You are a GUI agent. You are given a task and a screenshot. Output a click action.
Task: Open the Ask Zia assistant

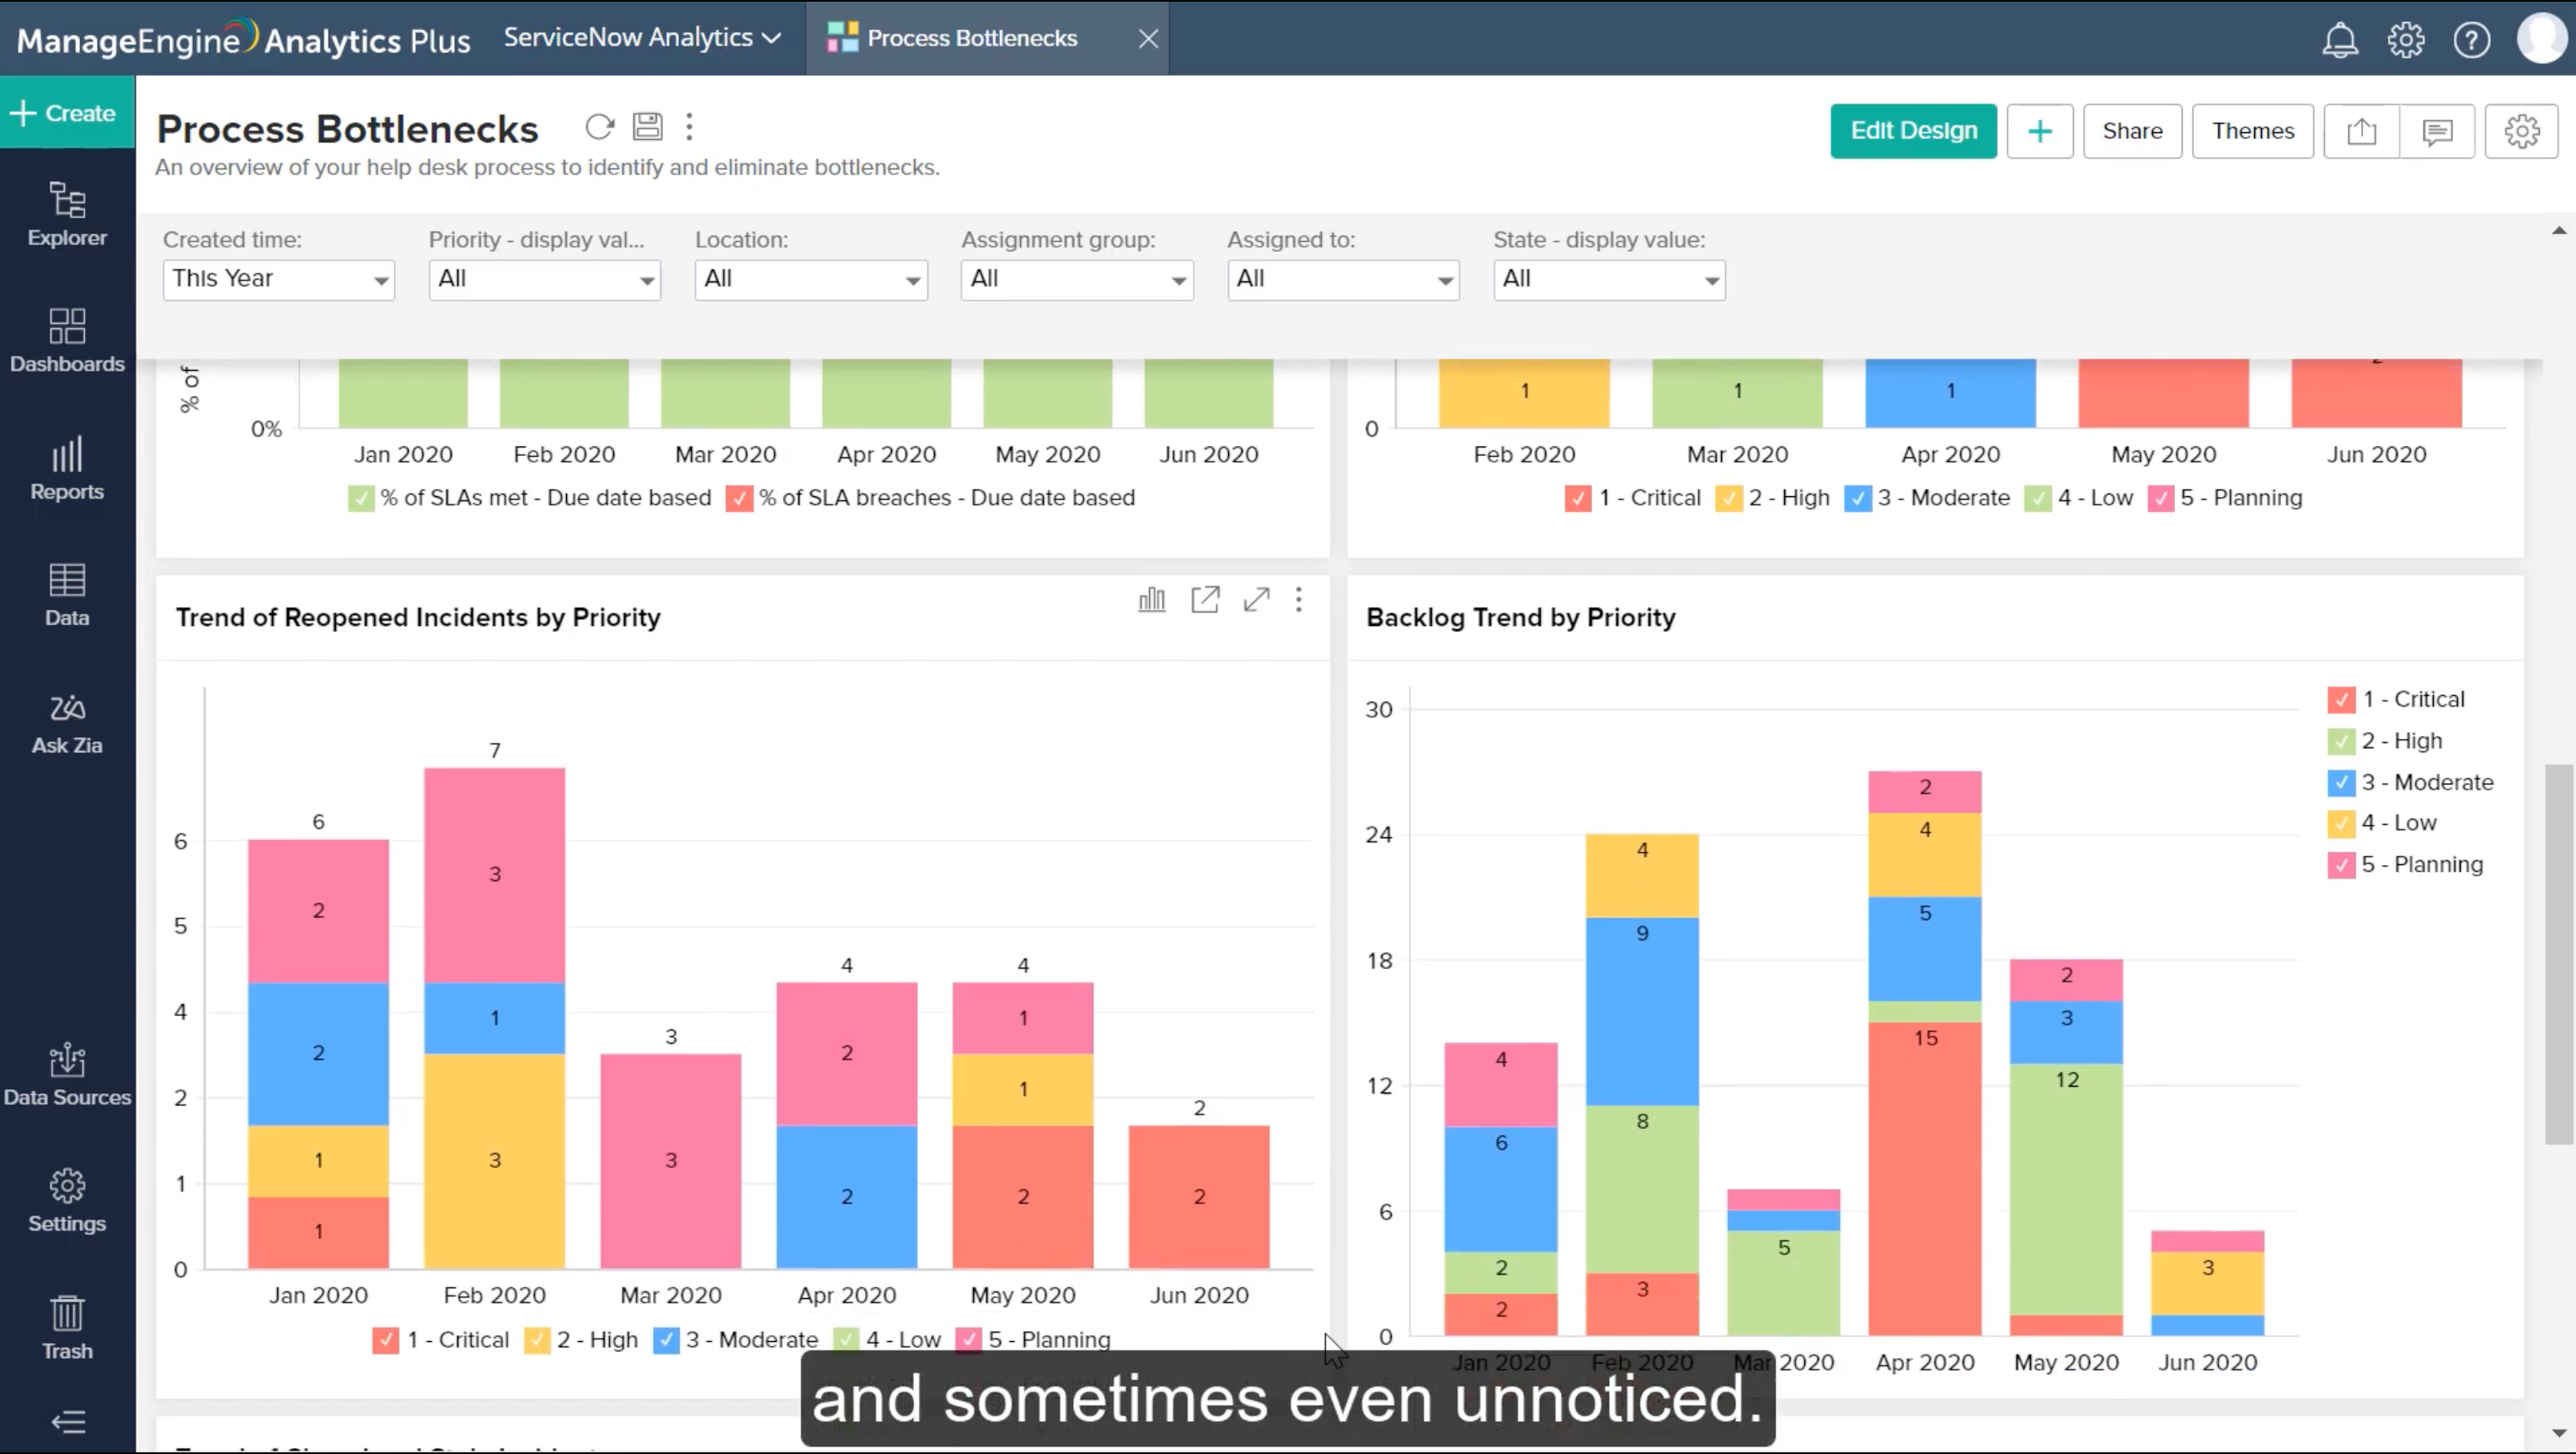[x=67, y=723]
